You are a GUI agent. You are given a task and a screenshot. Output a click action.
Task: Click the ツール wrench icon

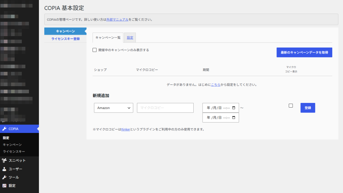[x=4, y=177]
